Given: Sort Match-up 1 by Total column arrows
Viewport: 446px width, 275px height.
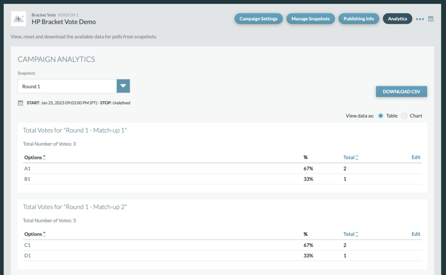Looking at the screenshot, I should (357, 158).
